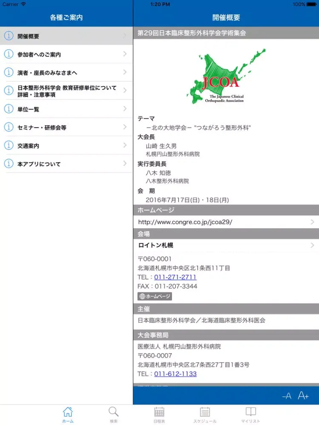Tap the 交通案内 label

[x=28, y=146]
